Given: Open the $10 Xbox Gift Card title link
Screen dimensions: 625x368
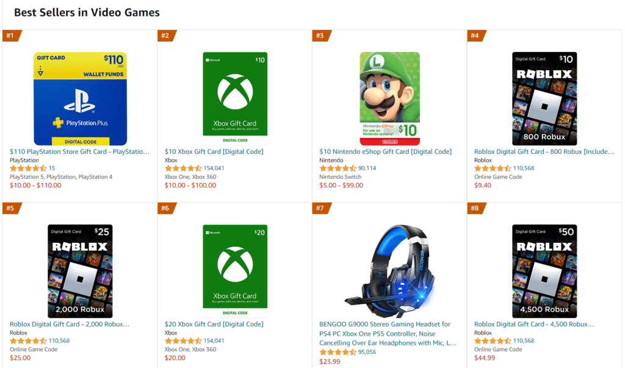Looking at the screenshot, I should [x=214, y=151].
